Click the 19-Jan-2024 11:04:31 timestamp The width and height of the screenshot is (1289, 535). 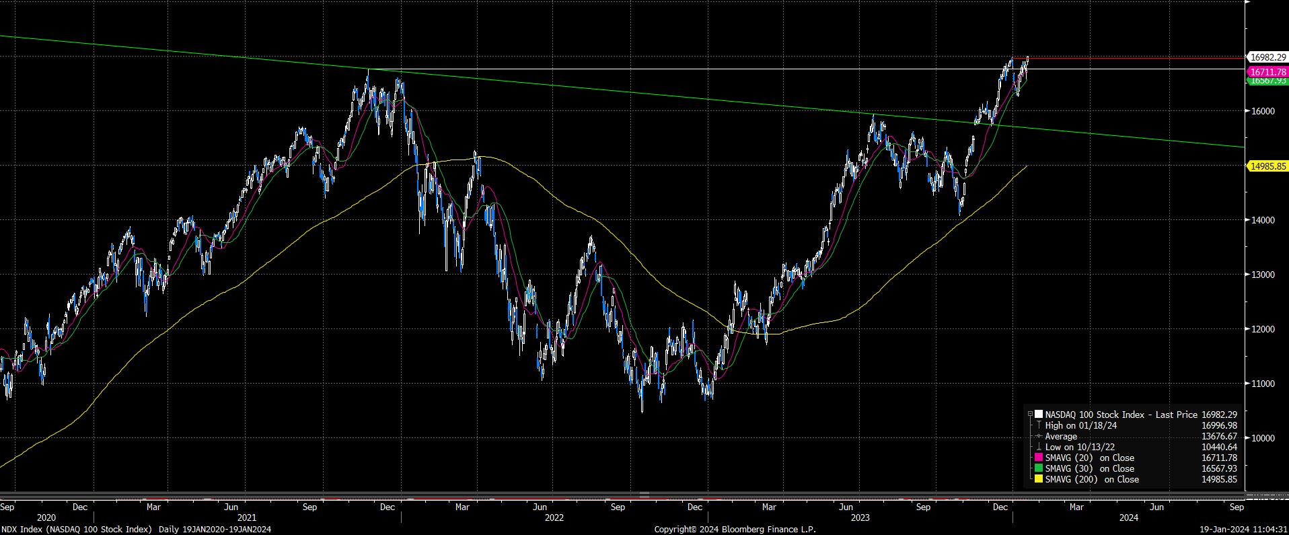click(1245, 530)
